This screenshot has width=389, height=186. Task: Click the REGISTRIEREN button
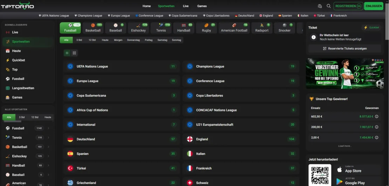pyautogui.click(x=348, y=6)
